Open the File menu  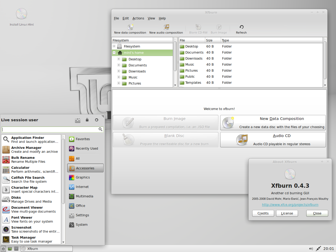[x=116, y=18]
